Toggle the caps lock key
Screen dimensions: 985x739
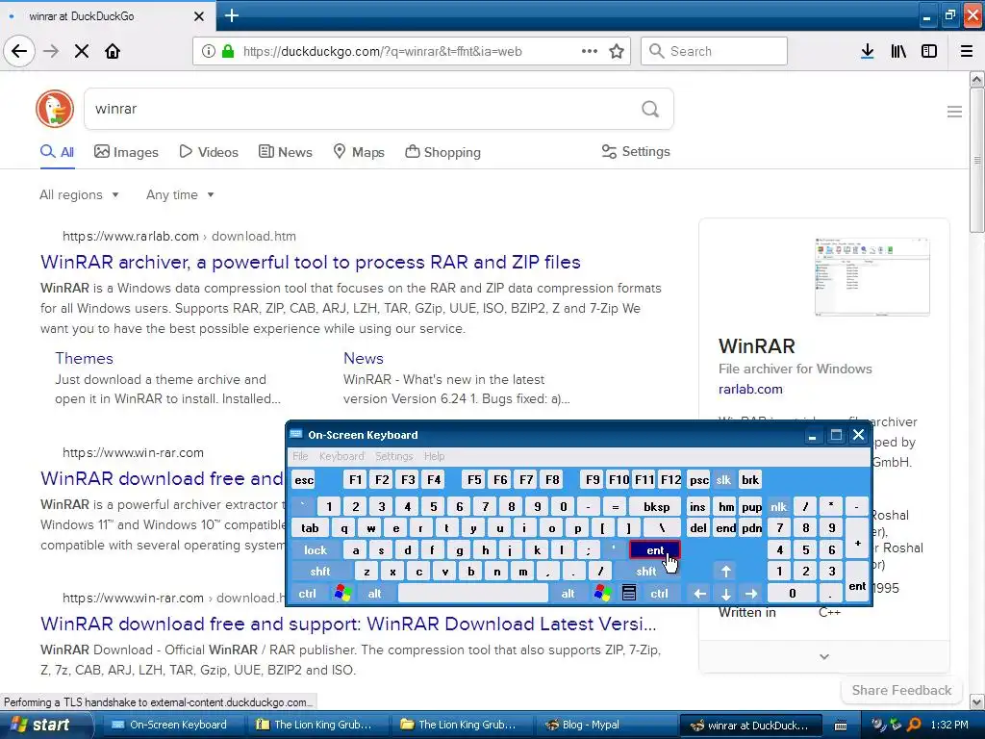(316, 549)
